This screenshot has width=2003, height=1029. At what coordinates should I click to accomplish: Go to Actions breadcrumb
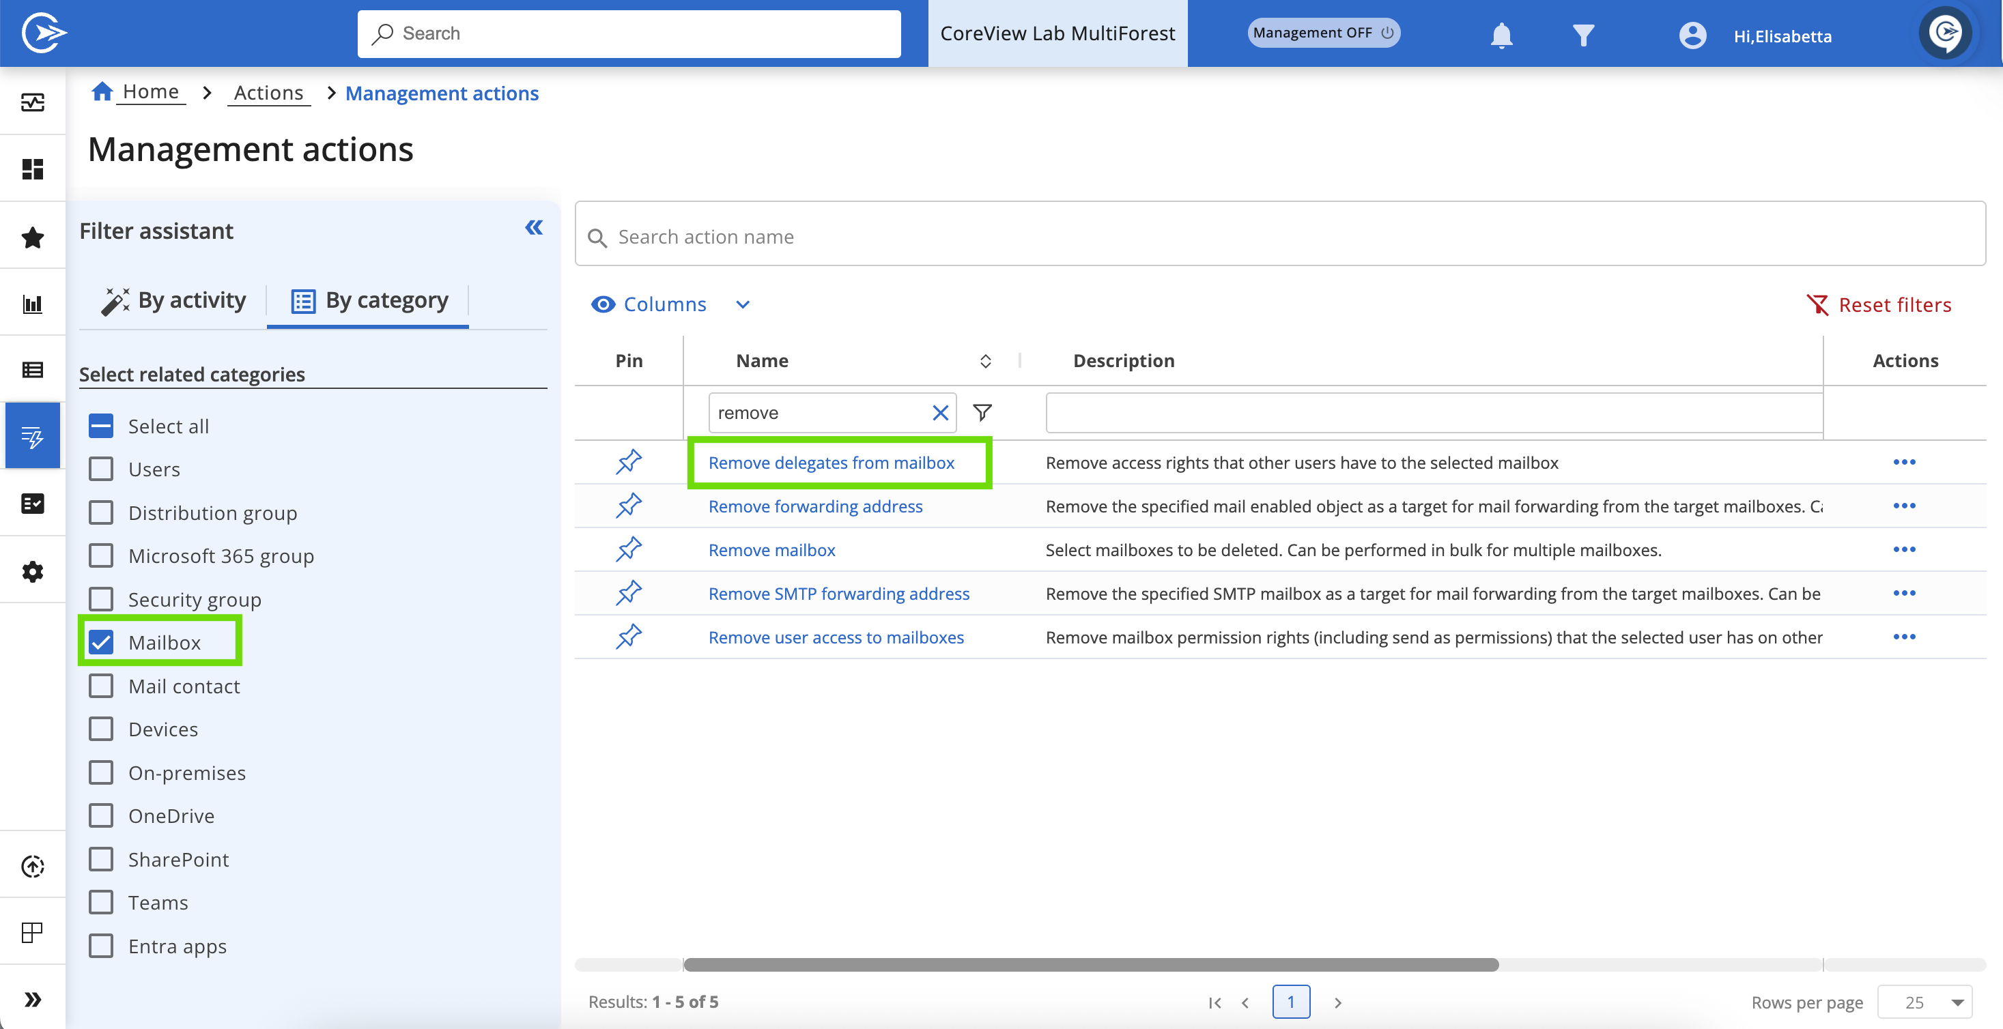(268, 93)
